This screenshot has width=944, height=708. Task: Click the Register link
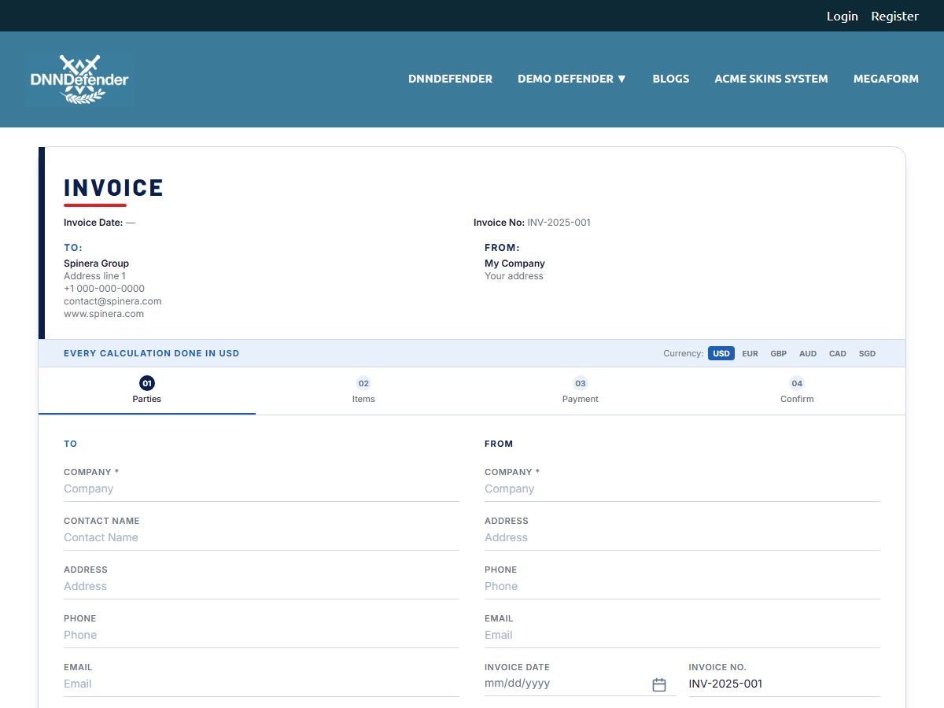point(894,16)
